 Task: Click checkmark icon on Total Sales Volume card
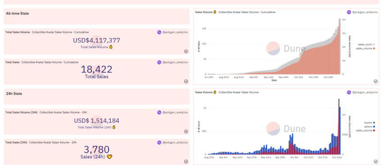[186, 51]
